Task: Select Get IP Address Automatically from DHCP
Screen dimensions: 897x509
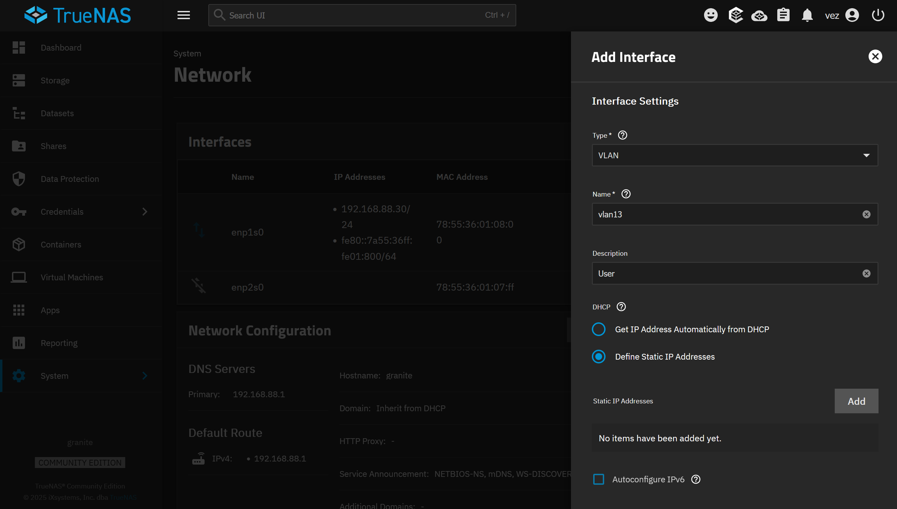Action: [599, 329]
